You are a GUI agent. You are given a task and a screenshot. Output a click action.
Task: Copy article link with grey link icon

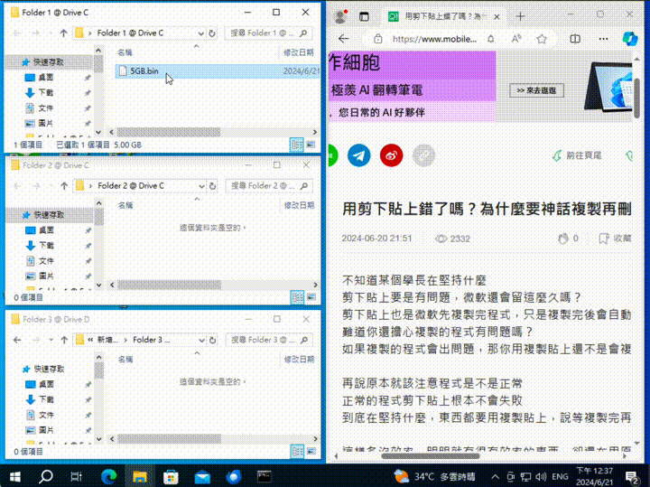(423, 155)
